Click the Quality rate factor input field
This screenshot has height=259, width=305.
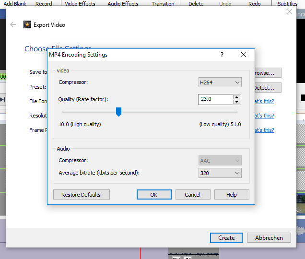[x=215, y=99]
